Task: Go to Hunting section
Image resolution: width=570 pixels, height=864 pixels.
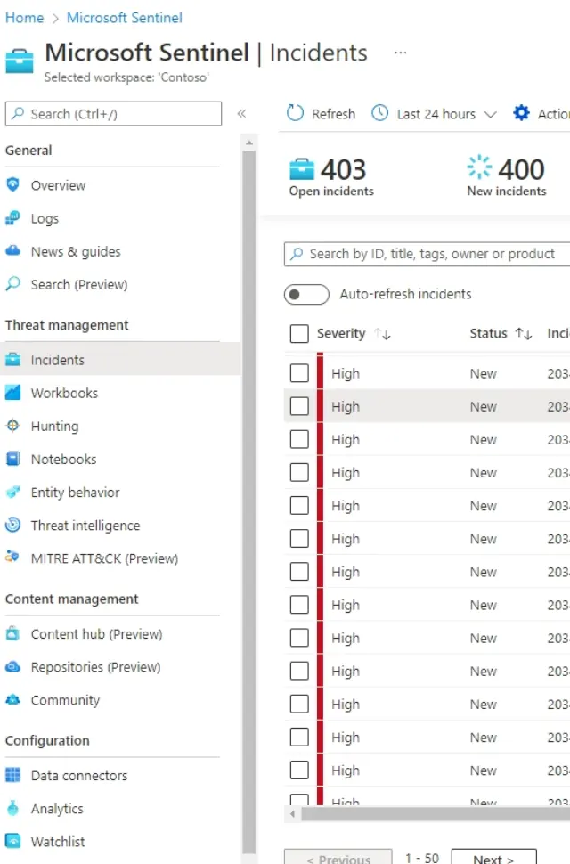Action: click(x=54, y=426)
